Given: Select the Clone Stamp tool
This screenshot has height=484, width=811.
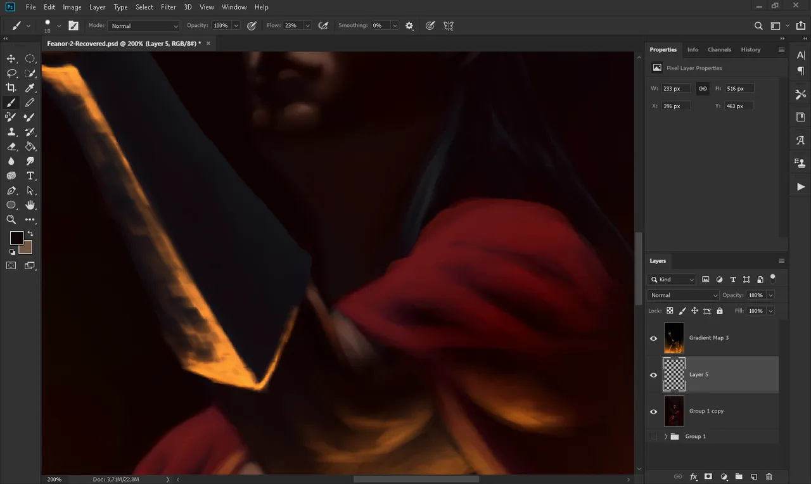Looking at the screenshot, I should point(11,132).
